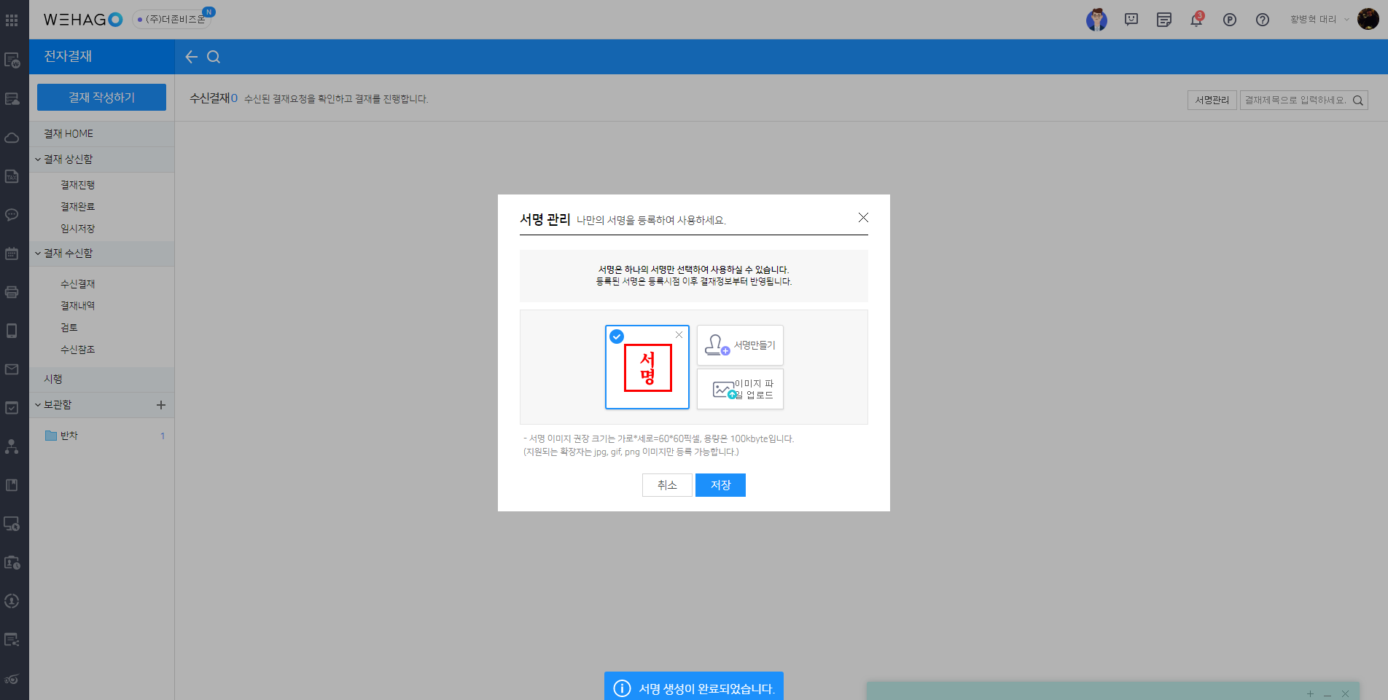
Task: Click the 취소 button
Action: click(667, 485)
